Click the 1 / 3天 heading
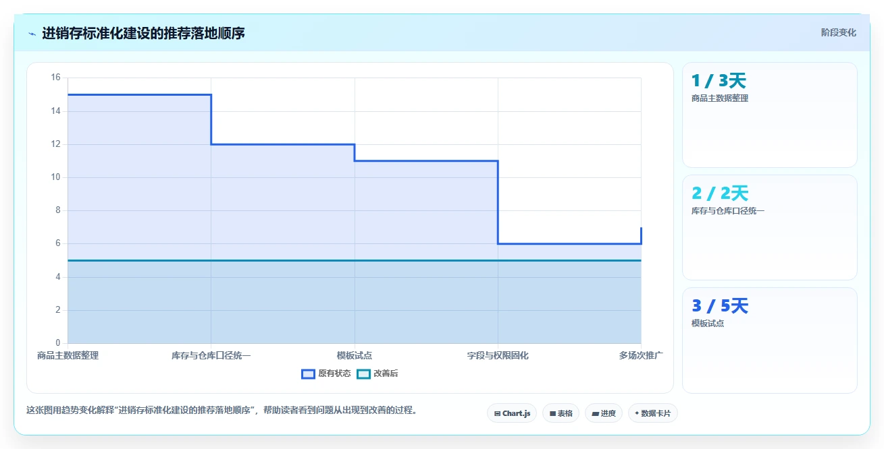 point(719,81)
